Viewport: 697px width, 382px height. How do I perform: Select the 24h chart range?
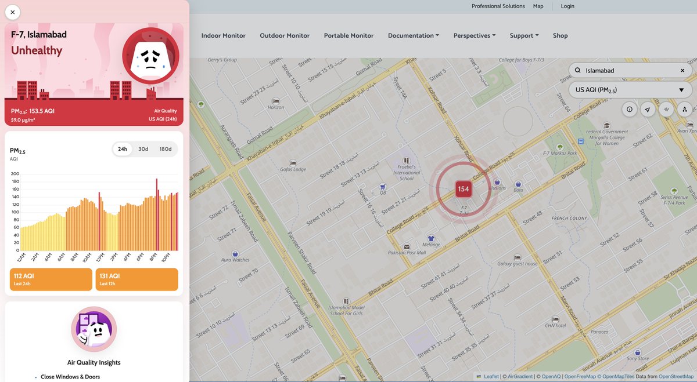point(123,149)
